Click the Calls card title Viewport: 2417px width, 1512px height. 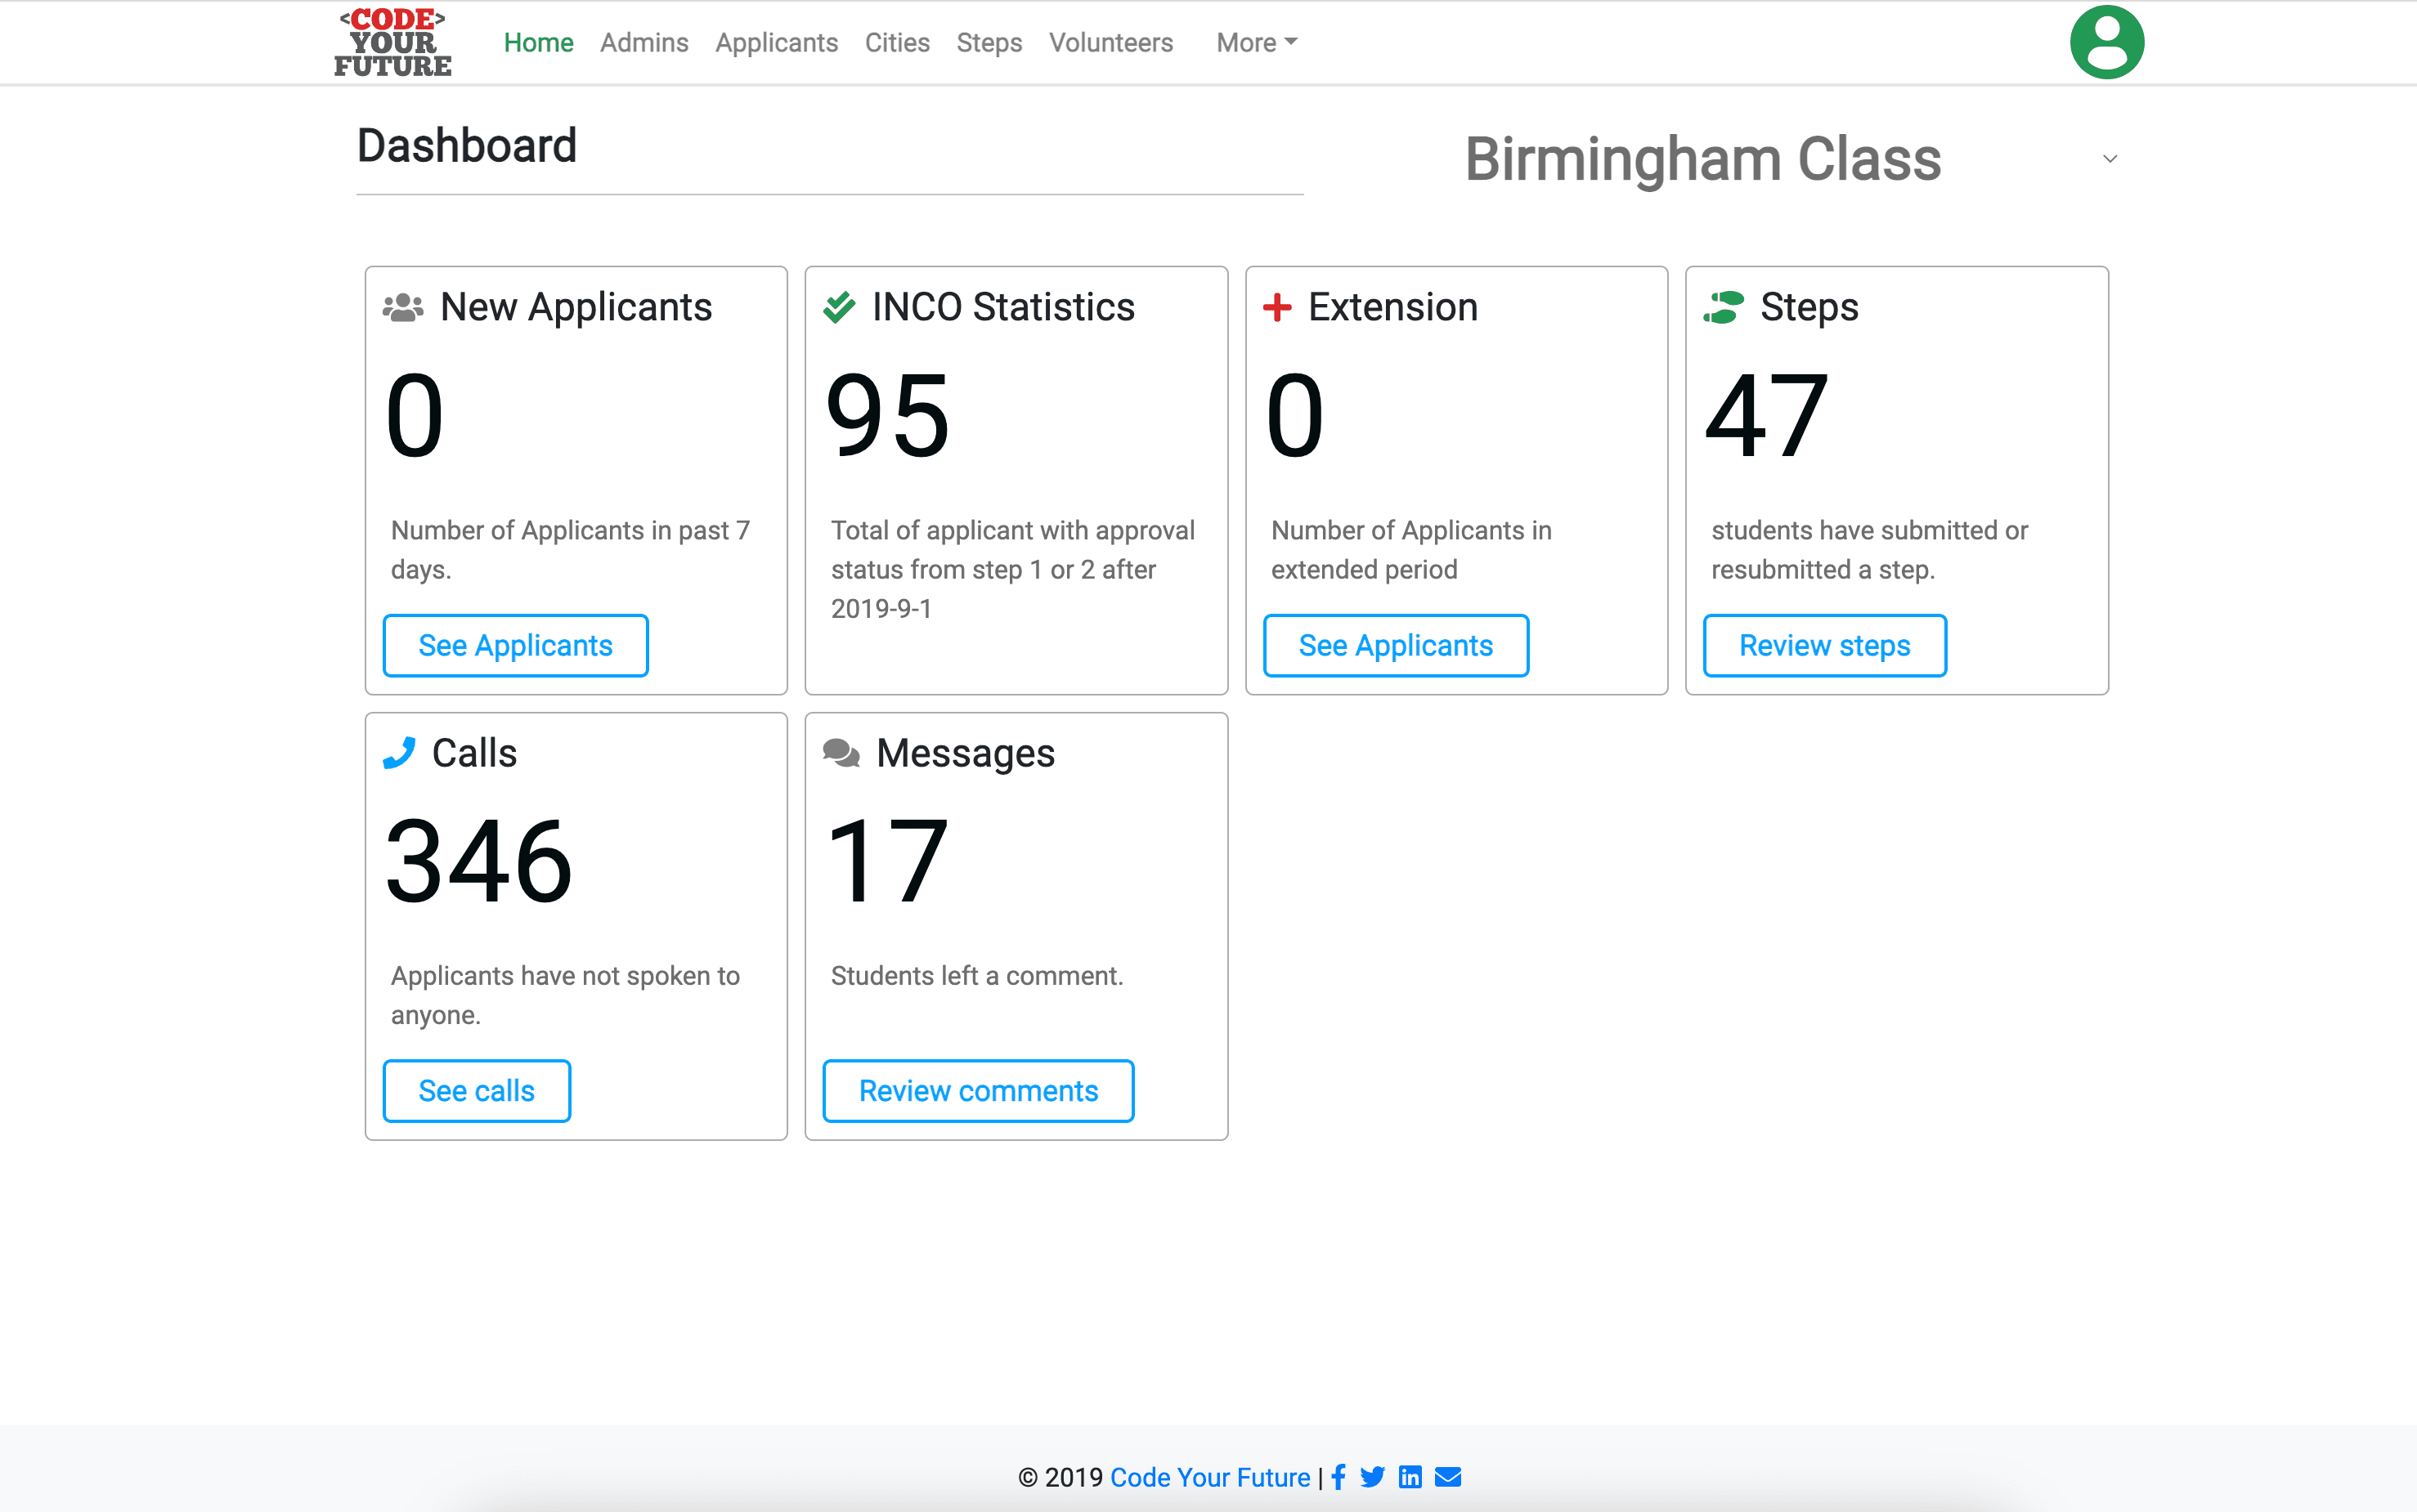[x=474, y=753]
